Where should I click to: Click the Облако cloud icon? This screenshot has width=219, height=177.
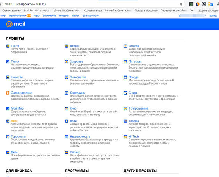pos(67,152)
